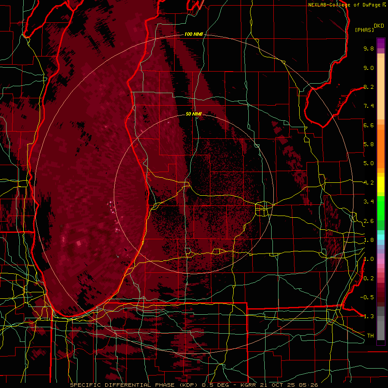Select the -0.5 legend value
Image resolution: width=388 pixels, height=388 pixels.
(367, 297)
